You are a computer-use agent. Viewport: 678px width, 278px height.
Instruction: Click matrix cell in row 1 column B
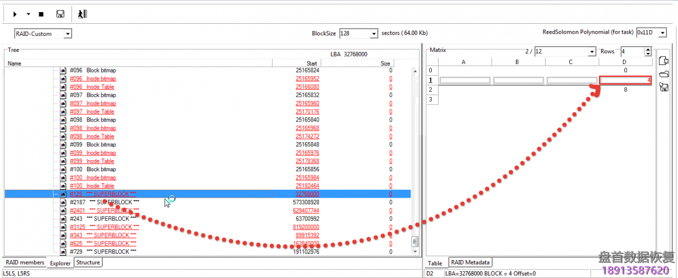pos(518,80)
